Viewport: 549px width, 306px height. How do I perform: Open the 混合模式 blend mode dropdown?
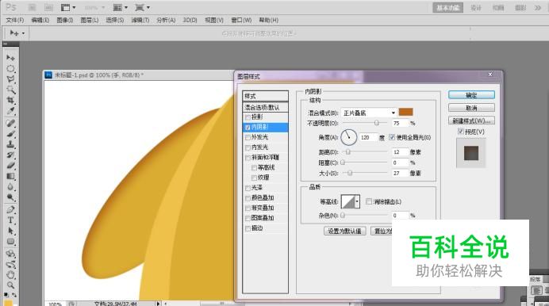coord(369,113)
